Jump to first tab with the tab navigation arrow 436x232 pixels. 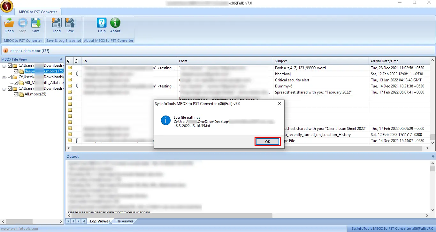[68, 221]
